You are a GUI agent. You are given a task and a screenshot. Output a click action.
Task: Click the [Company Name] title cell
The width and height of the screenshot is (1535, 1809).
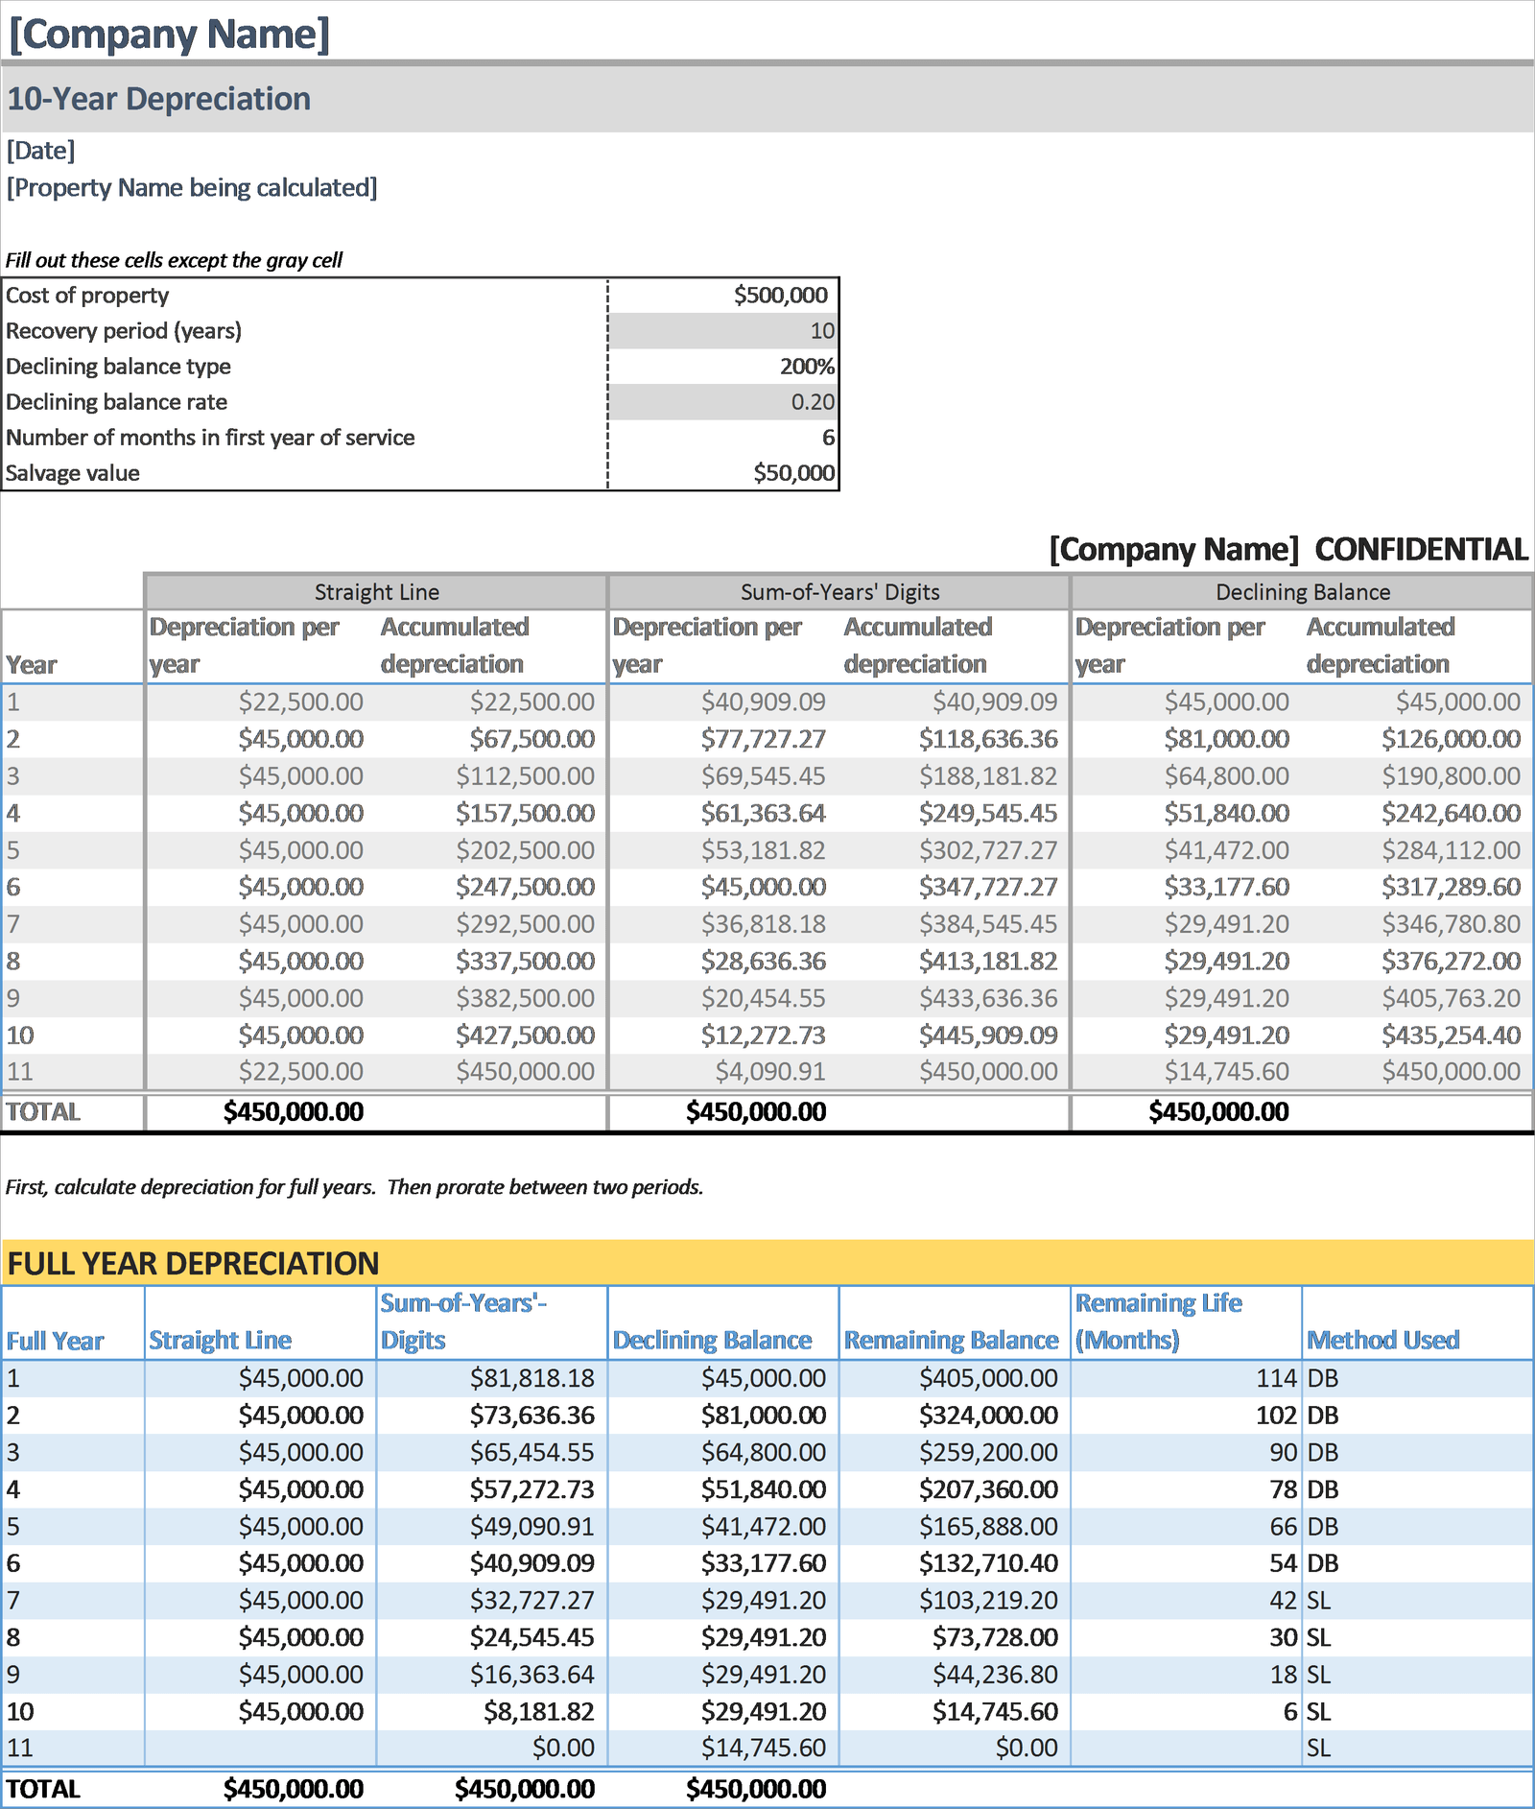click(169, 33)
